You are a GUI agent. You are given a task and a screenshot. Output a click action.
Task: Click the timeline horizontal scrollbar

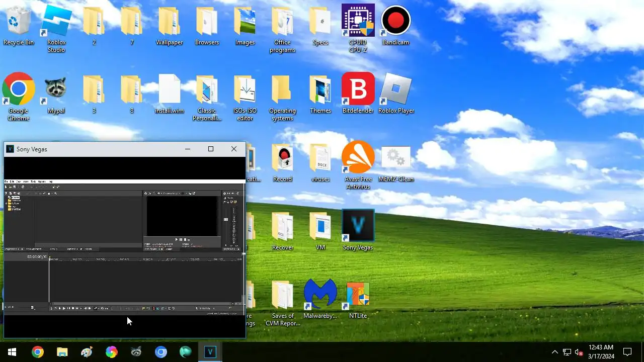142,304
